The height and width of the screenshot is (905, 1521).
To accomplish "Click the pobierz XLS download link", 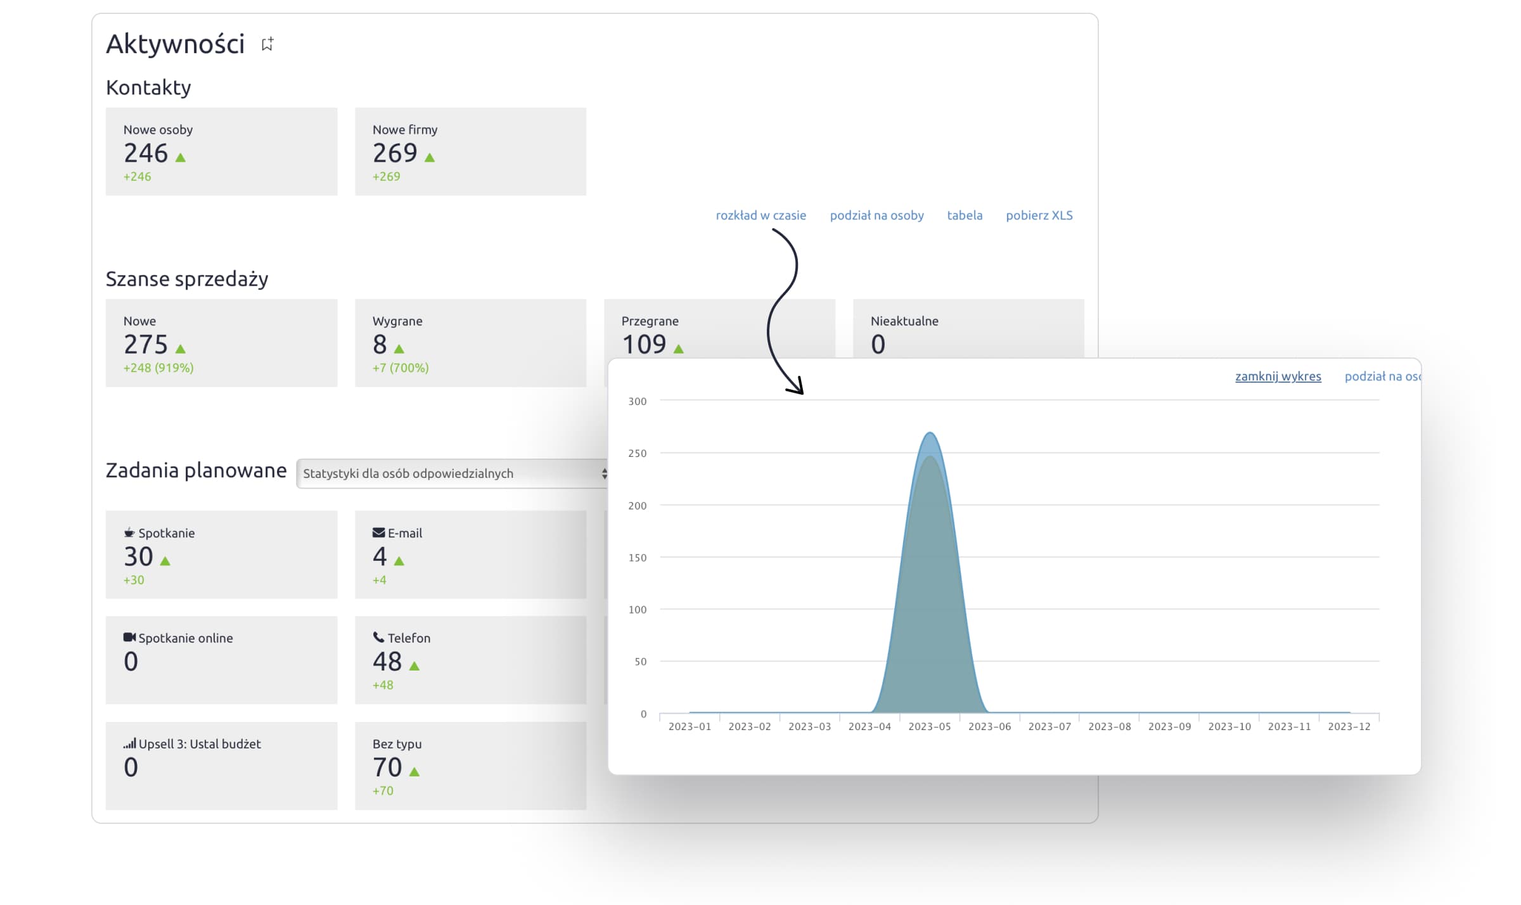I will 1039,215.
